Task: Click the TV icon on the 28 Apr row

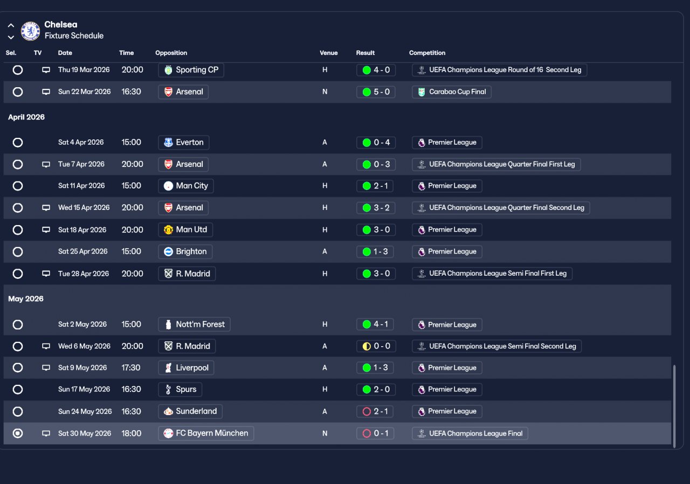Action: (x=46, y=273)
